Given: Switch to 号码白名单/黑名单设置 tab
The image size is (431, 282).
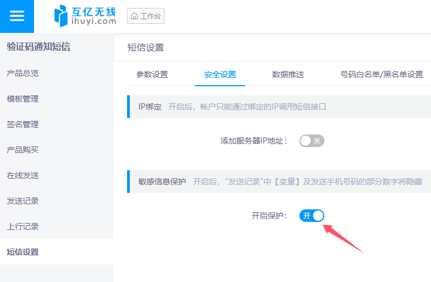Looking at the screenshot, I should (x=381, y=74).
